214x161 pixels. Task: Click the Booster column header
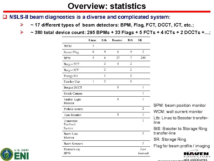pyautogui.click(x=117, y=40)
